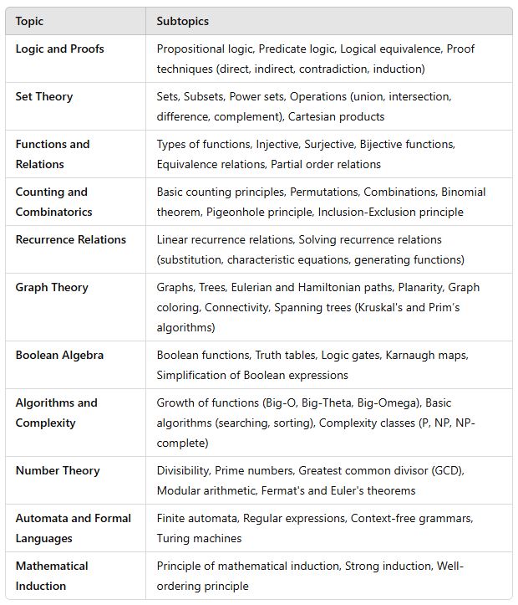The width and height of the screenshot is (518, 605).
Task: Click Automata and Formal Languages topic
Action: [74, 528]
